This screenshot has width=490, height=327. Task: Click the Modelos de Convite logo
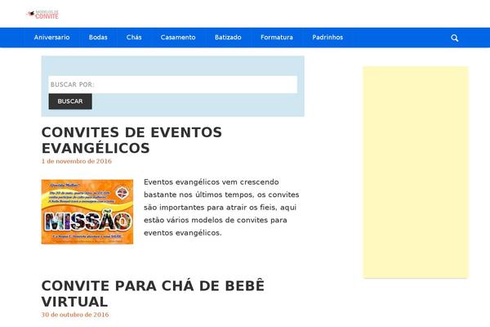42,15
